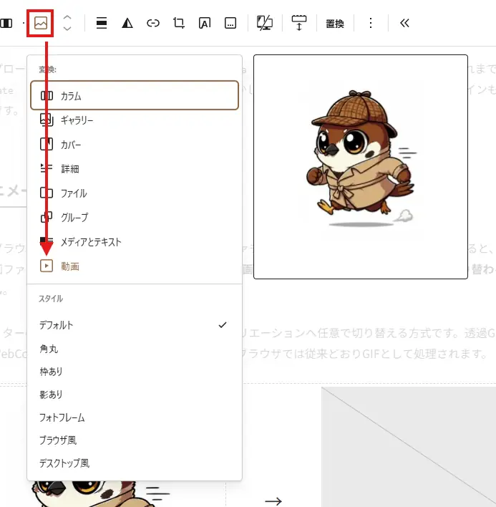Click the 置換 replace button

click(335, 24)
